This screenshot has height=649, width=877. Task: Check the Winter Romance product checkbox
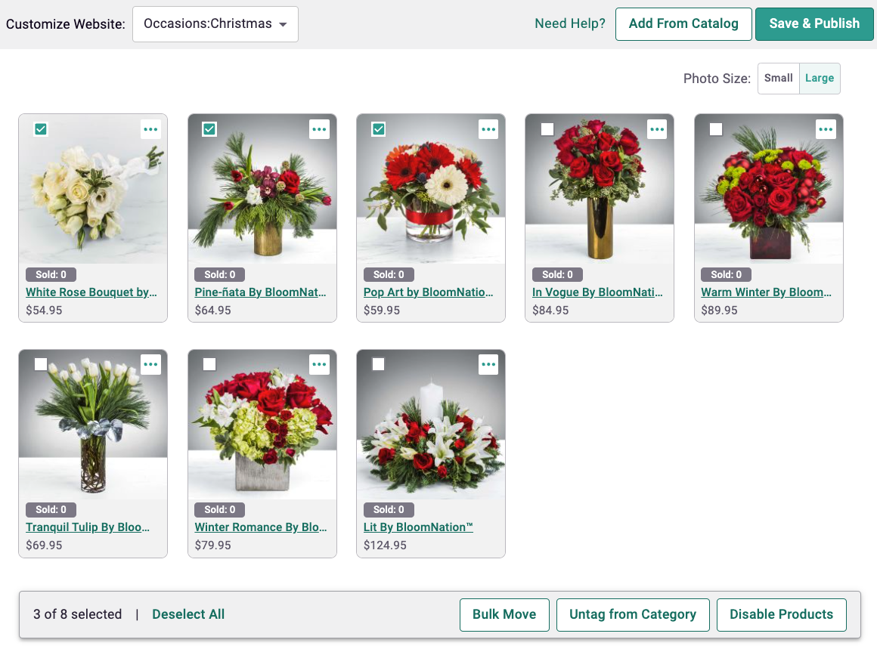click(x=209, y=364)
